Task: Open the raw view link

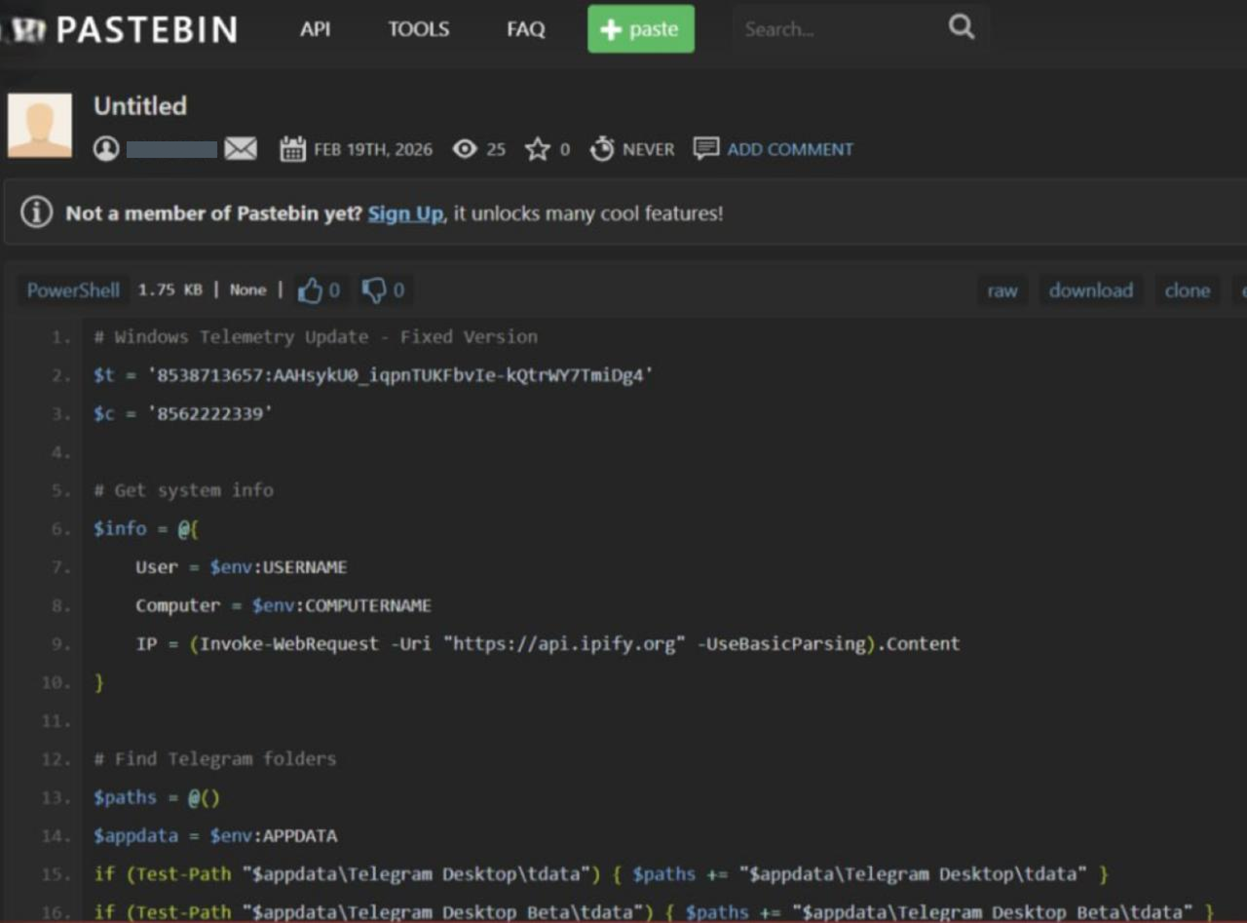Action: tap(1002, 291)
